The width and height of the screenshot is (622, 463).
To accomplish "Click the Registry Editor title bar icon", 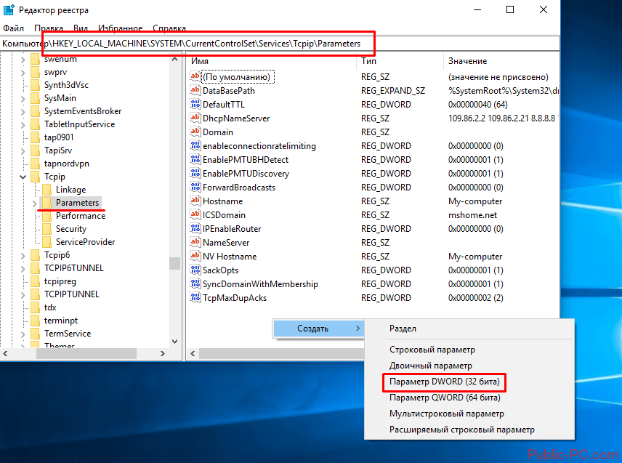I will [x=9, y=10].
